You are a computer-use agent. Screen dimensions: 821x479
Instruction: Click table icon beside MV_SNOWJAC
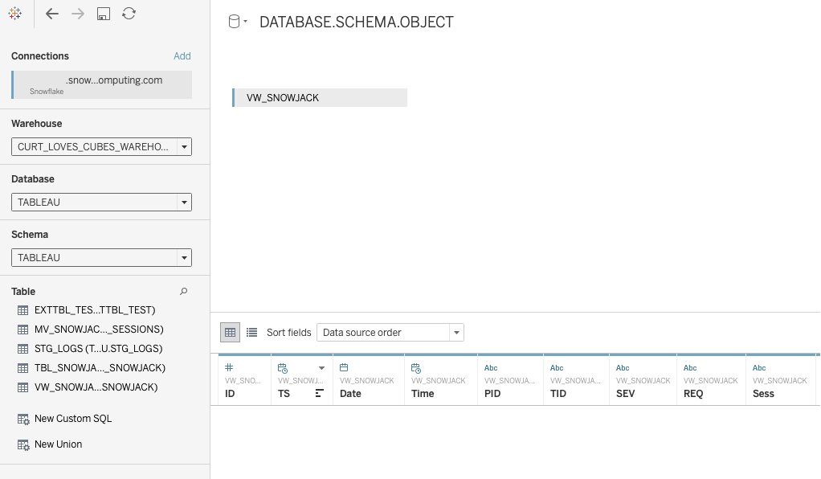(x=23, y=330)
